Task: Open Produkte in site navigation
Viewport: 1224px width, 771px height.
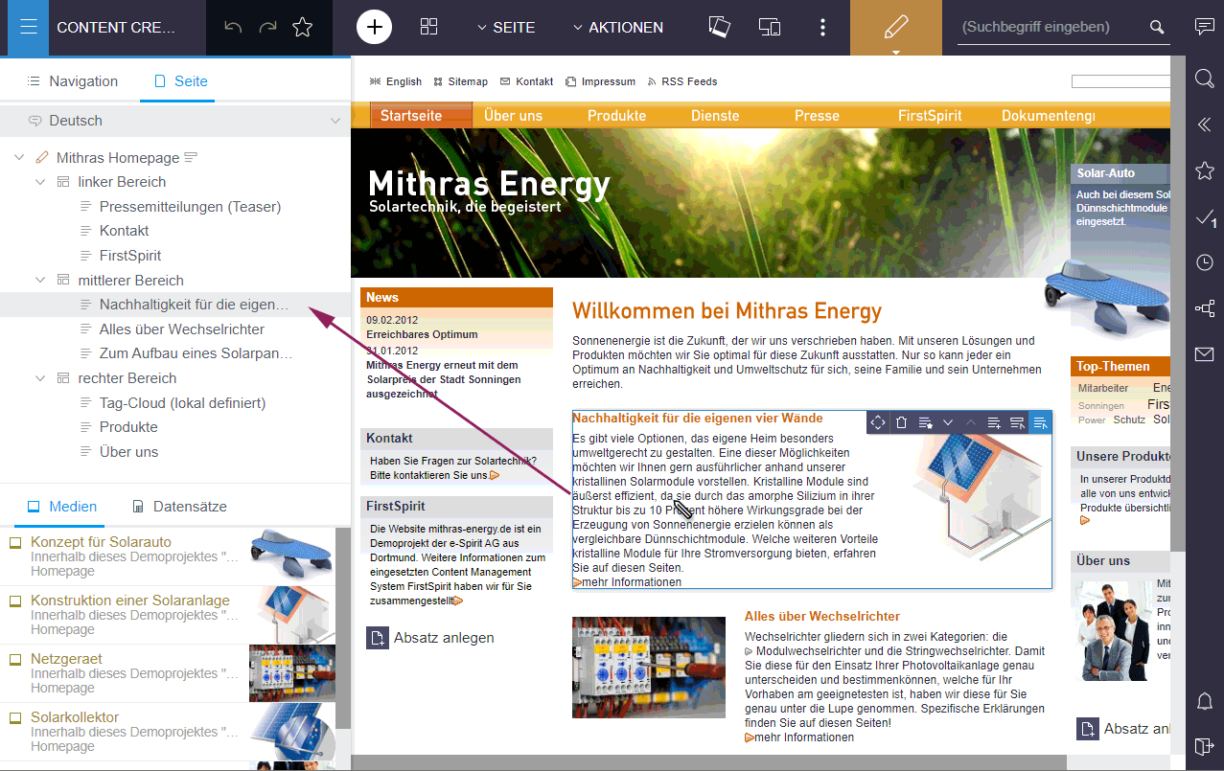Action: click(616, 116)
